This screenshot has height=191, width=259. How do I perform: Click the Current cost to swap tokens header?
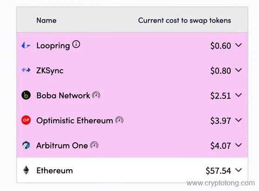185,20
